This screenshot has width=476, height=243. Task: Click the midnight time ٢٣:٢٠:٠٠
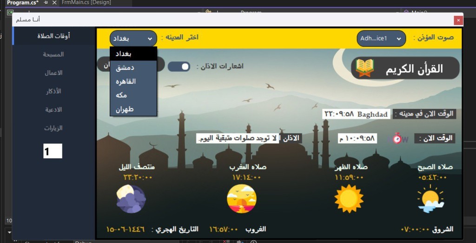138,177
